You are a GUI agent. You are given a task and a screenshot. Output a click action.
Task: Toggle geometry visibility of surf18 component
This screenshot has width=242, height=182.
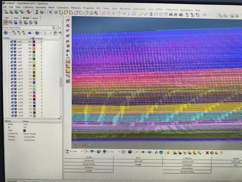[x=12, y=96]
